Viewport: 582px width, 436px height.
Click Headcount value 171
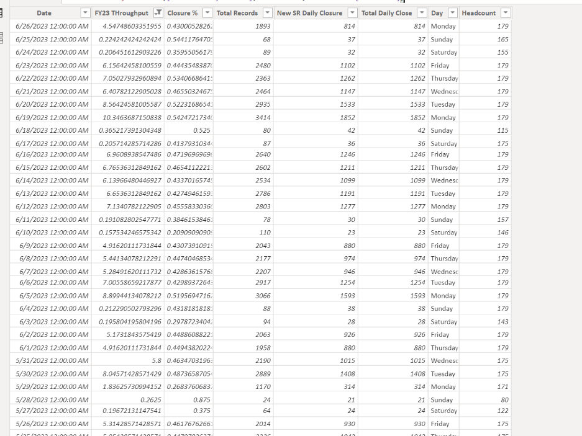pyautogui.click(x=503, y=386)
